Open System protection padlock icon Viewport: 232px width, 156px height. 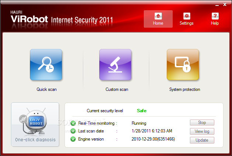point(183,65)
